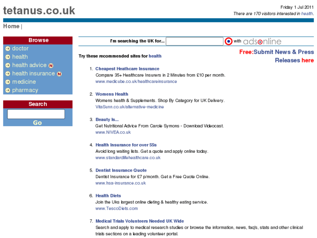Browse the medicine category
Screen dimensions: 317x238
[24, 82]
